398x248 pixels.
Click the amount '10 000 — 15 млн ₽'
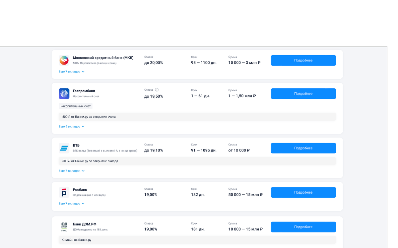tap(245, 229)
